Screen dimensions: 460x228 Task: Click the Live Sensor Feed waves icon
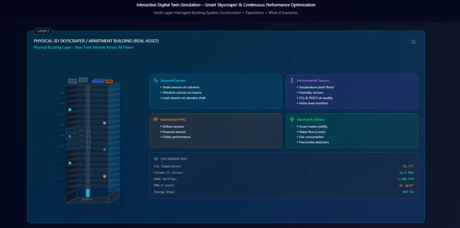coord(156,159)
